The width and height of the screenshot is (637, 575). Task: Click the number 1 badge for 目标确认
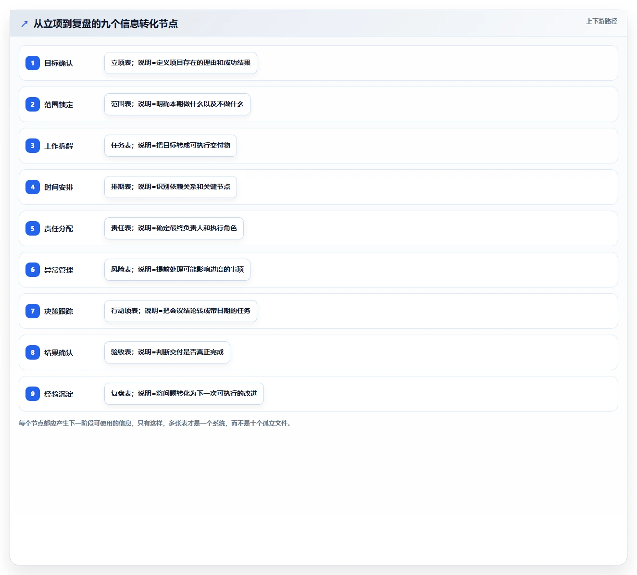(33, 63)
